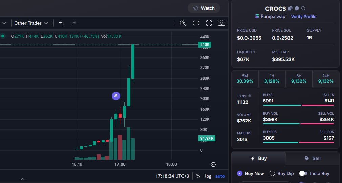Image resolution: width=342 pixels, height=183 pixels.
Task: Click the $398K buy volume value
Action: (270, 119)
